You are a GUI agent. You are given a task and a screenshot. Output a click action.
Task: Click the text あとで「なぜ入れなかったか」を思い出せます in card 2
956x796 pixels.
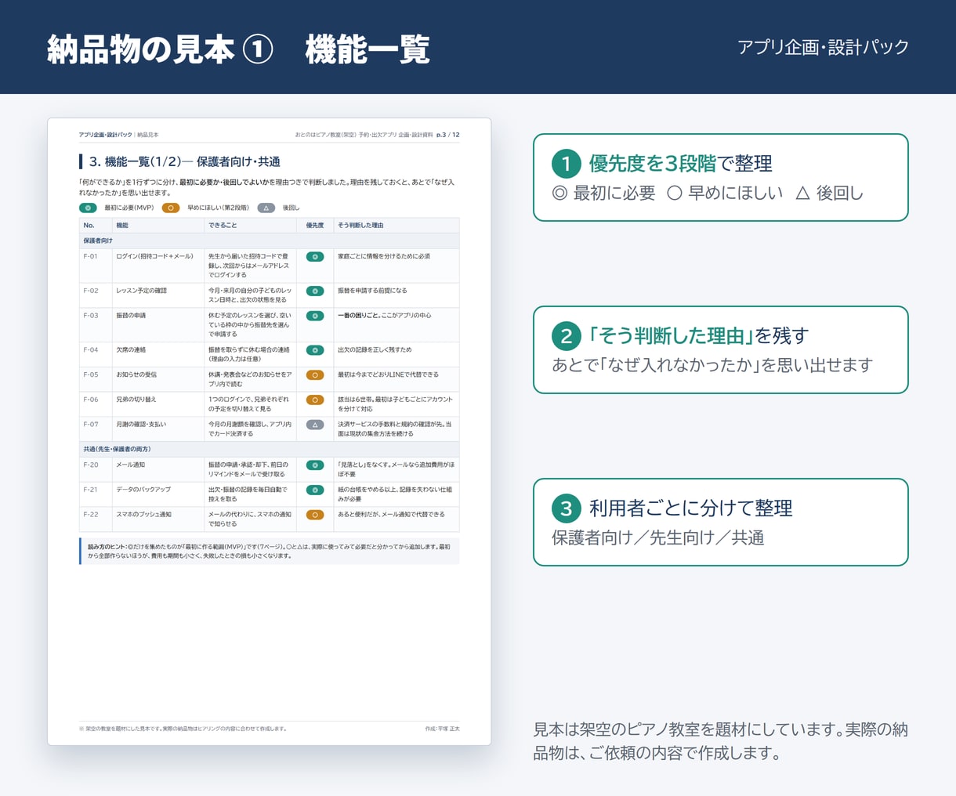(712, 365)
